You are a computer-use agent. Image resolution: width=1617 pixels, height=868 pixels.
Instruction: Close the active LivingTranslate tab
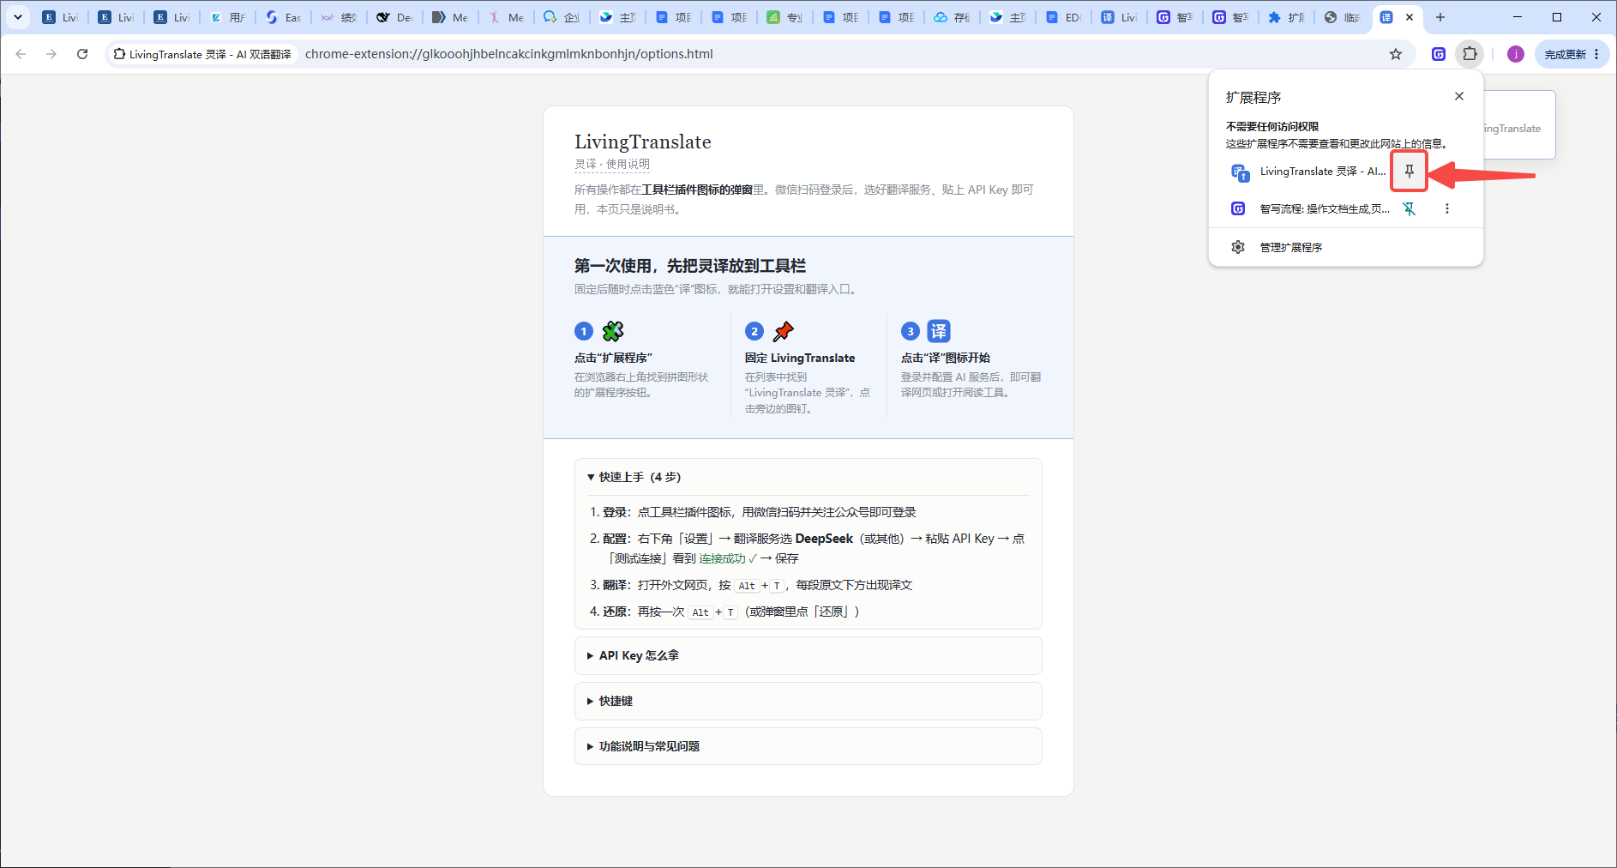tap(1410, 17)
